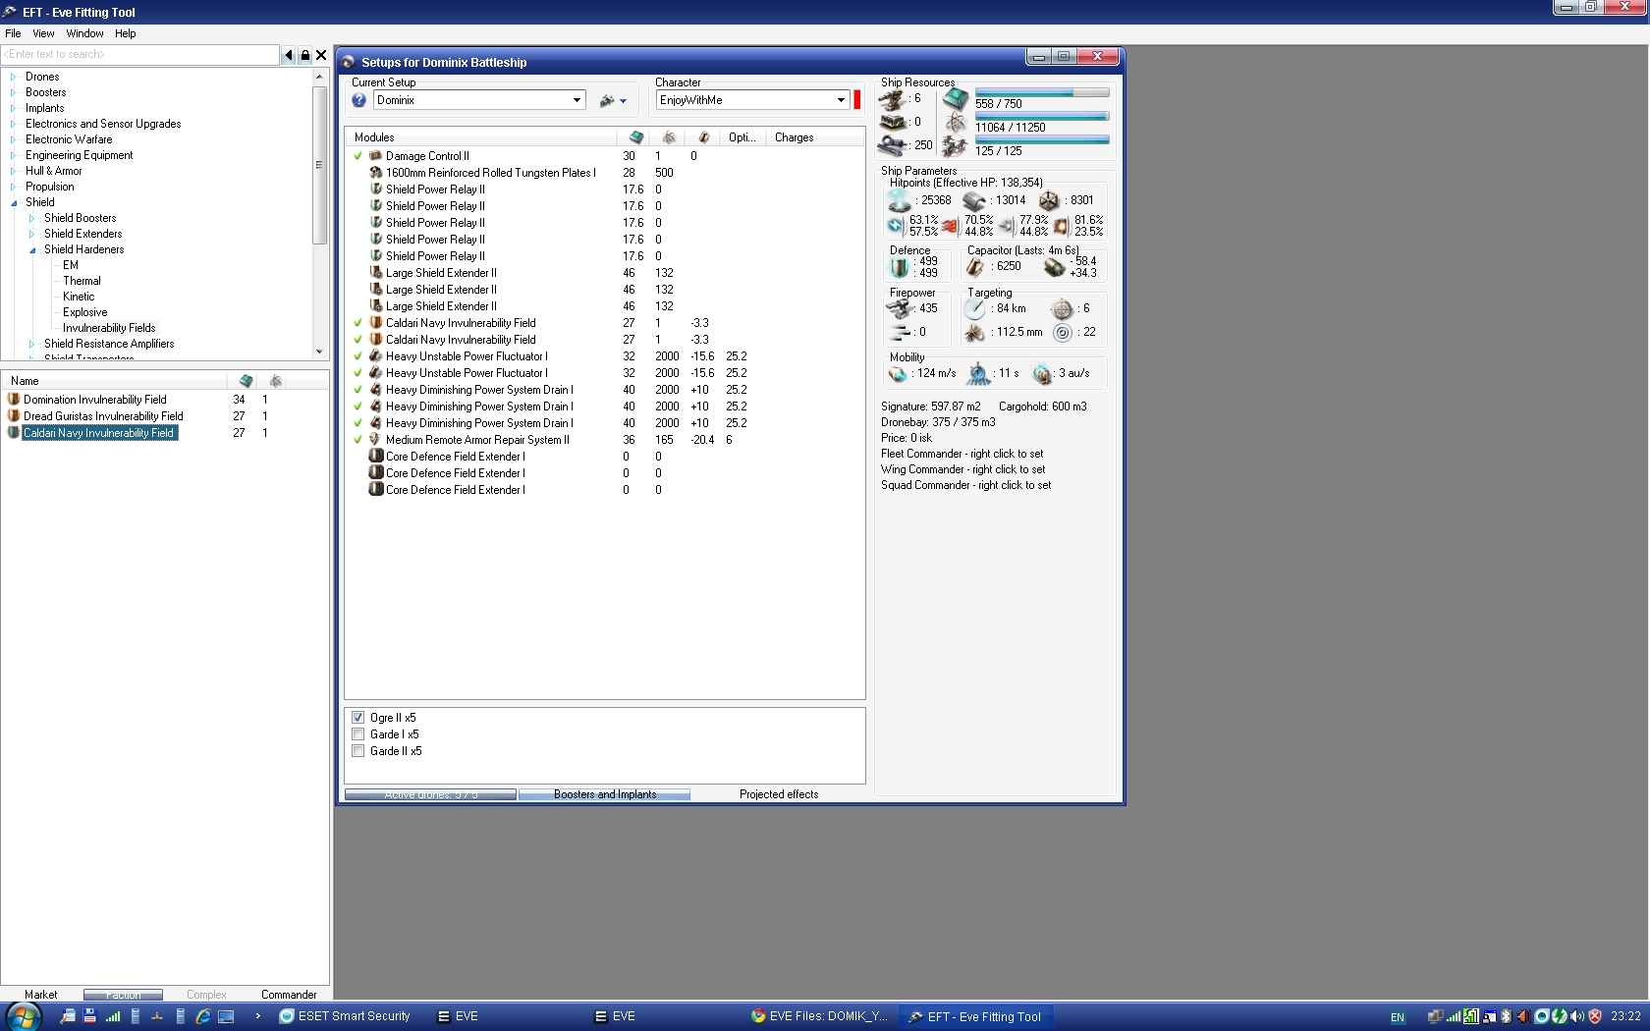Click the CPU usage bar 558 / 750
Image resolution: width=1650 pixels, height=1031 pixels.
point(1042,92)
